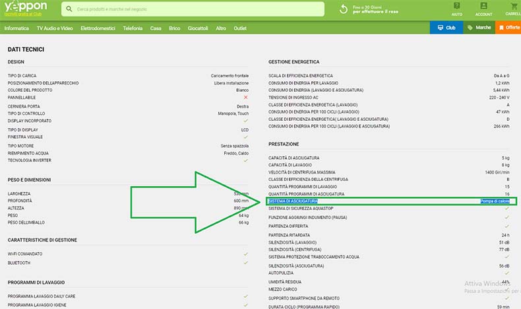521x309 pixels.
Task: Click the Silenziosità (centrifuga) label
Action: click(295, 250)
